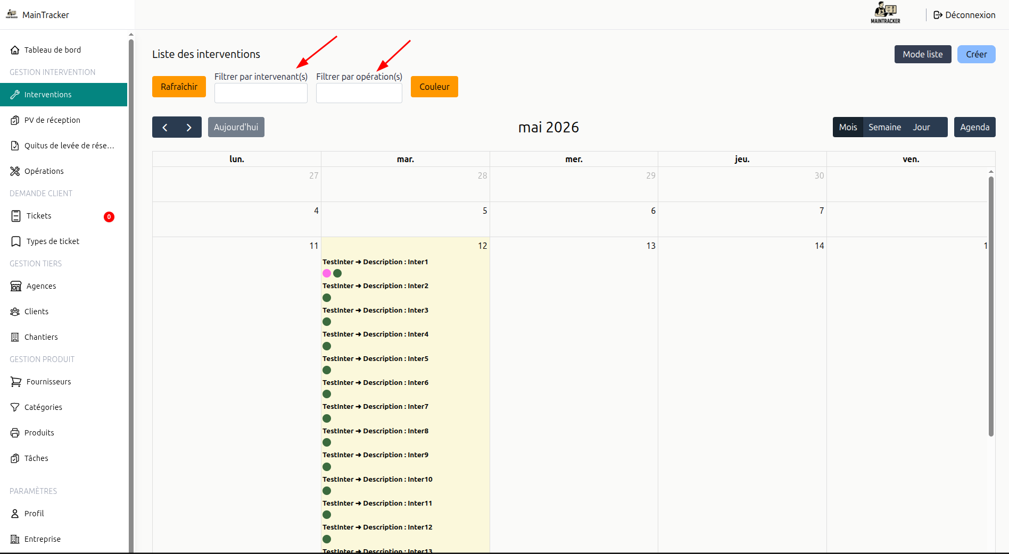Open Filtrer par opération(s) field

click(x=359, y=93)
